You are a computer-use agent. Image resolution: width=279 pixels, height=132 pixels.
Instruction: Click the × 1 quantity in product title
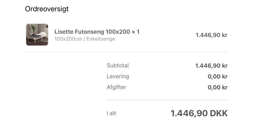coord(135,32)
